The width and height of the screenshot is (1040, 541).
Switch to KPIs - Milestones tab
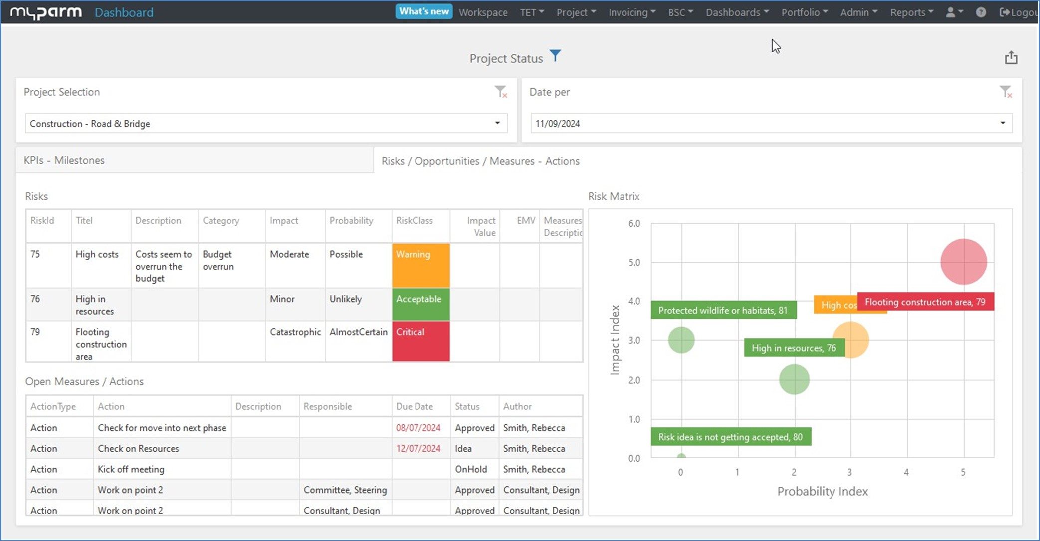64,160
